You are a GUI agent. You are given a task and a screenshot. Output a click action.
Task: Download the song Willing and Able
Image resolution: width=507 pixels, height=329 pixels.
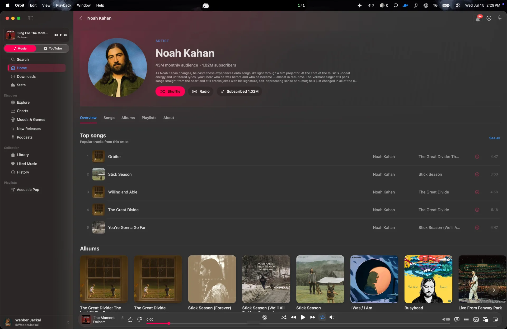(477, 192)
